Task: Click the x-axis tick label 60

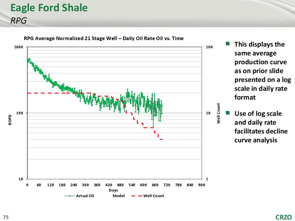Action: tap(39, 185)
